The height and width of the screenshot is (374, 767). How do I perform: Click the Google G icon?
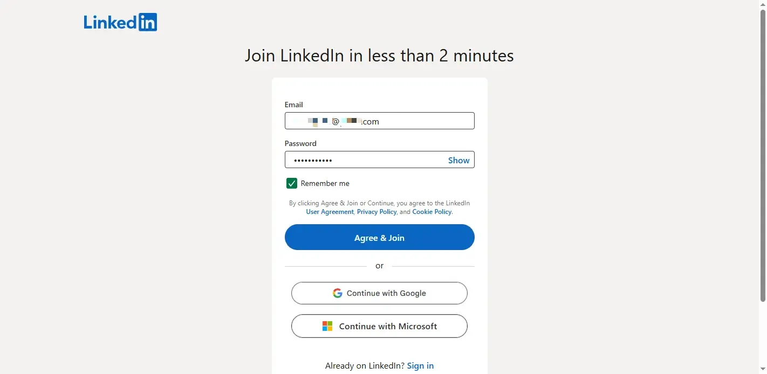tap(337, 293)
